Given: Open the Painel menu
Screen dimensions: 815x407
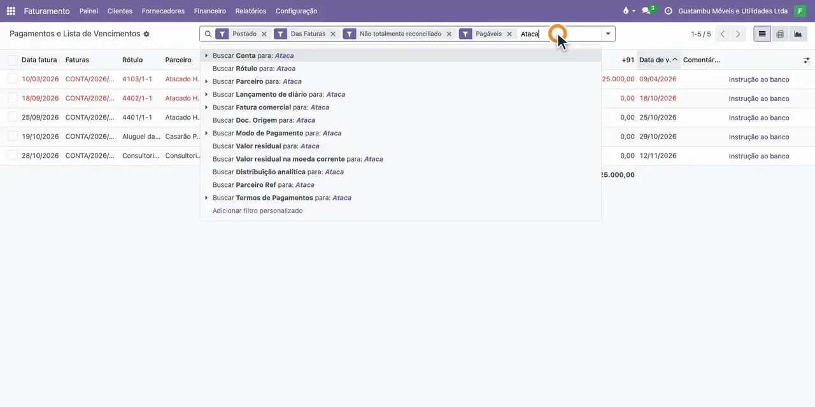Looking at the screenshot, I should 89,11.
